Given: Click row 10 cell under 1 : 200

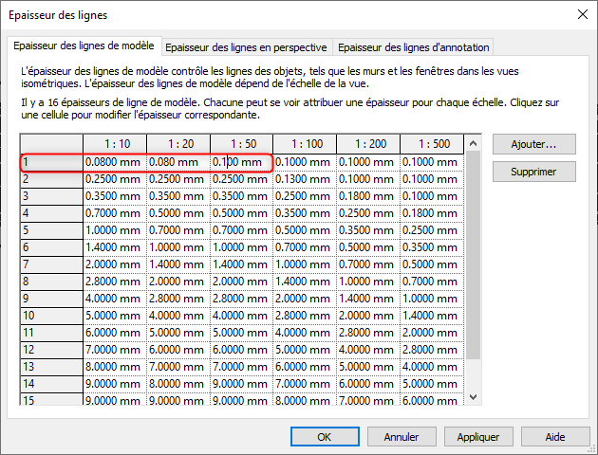Looking at the screenshot, I should coord(368,316).
